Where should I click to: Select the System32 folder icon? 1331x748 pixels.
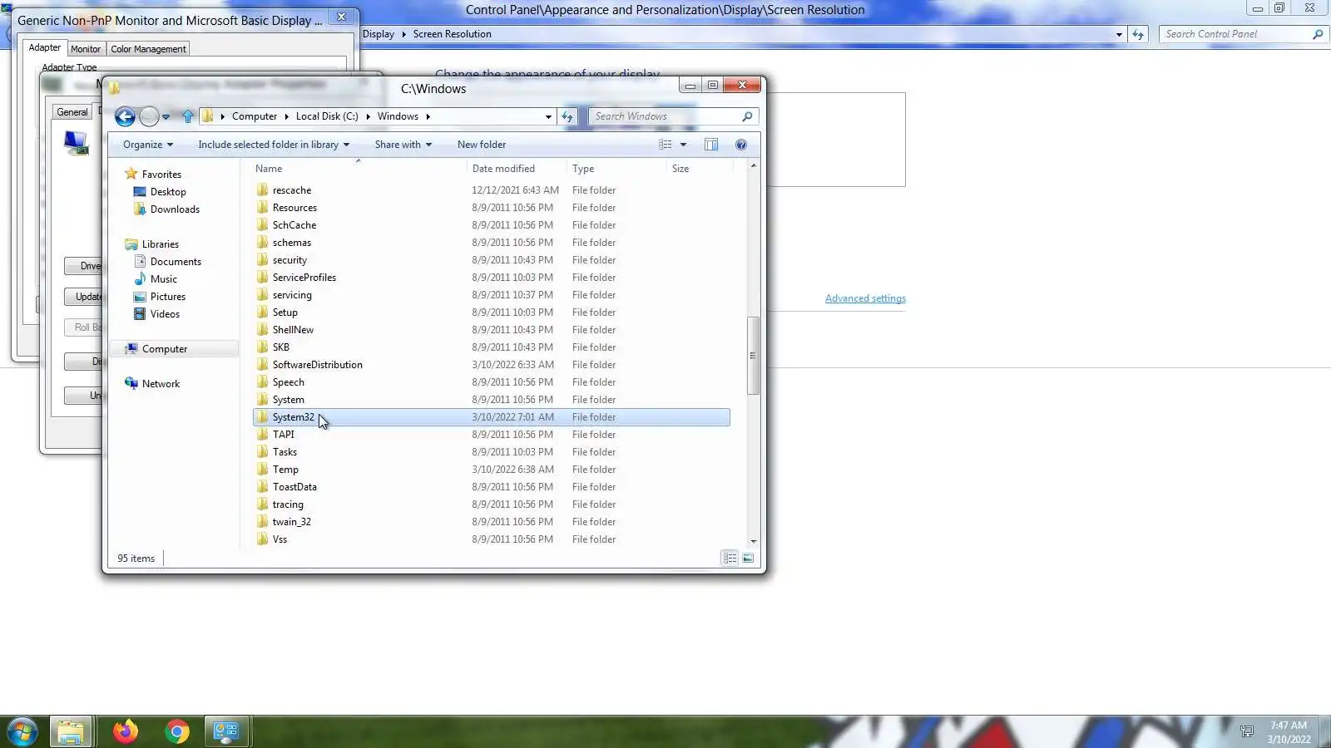click(x=263, y=416)
